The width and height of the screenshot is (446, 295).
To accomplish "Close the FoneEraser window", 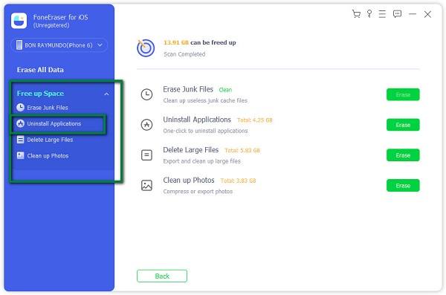I will [x=427, y=14].
